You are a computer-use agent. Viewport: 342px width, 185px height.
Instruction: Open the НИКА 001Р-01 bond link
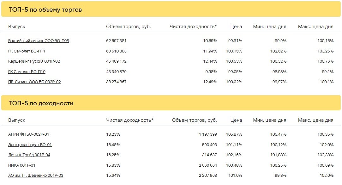21,165
